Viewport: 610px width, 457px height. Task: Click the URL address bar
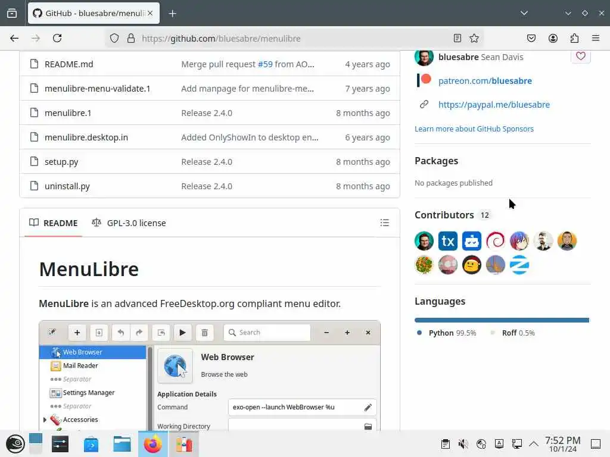coord(294,38)
